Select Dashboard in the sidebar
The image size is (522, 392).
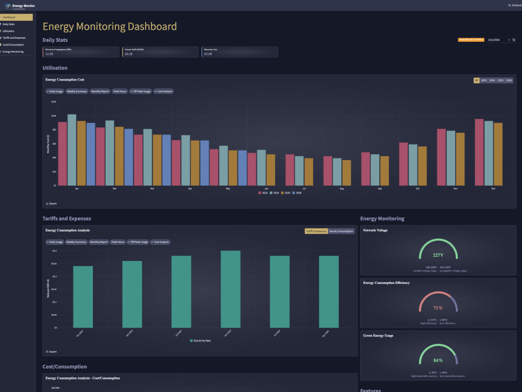point(16,17)
